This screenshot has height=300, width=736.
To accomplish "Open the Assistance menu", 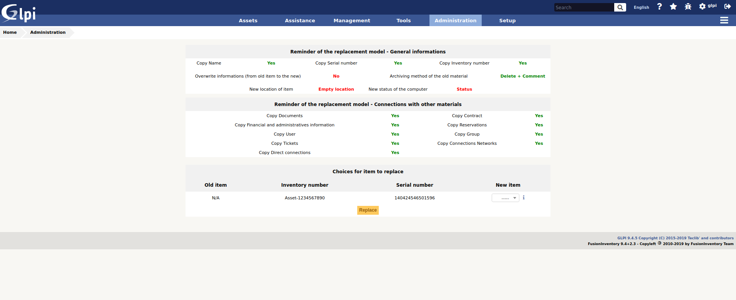I will click(x=300, y=21).
